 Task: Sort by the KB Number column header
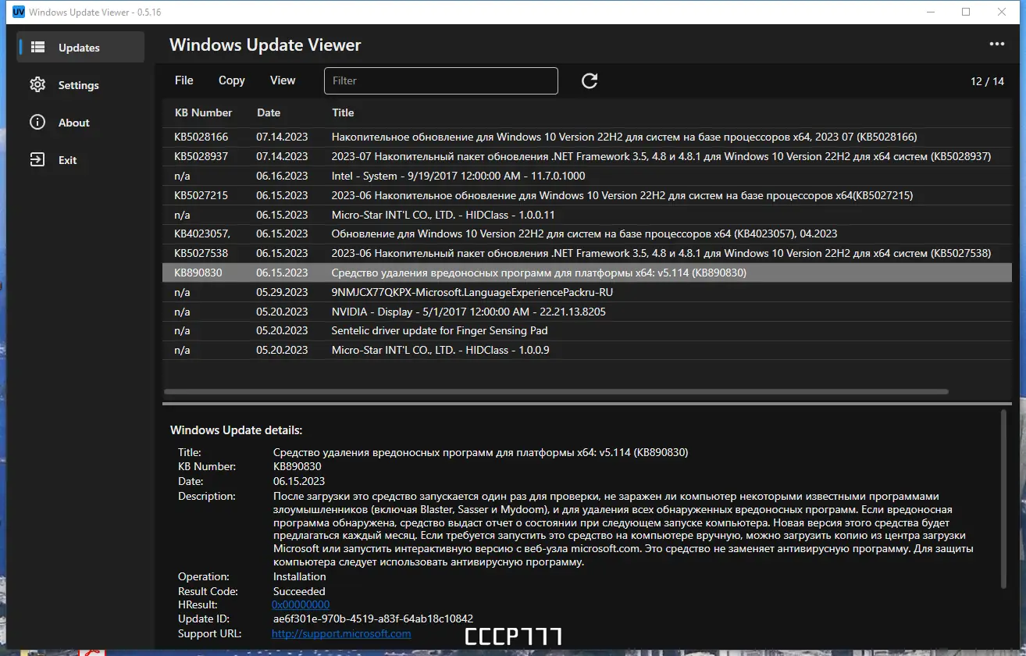pos(204,112)
